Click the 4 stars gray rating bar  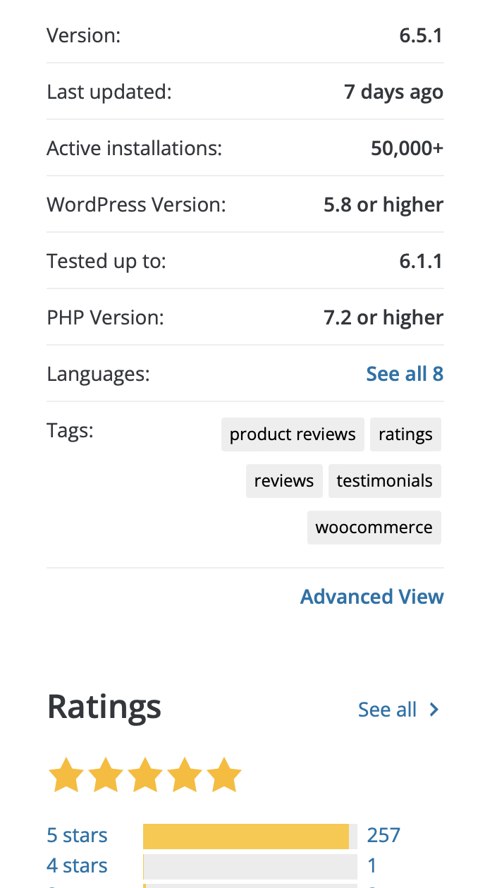click(250, 865)
